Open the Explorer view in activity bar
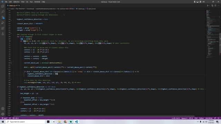221x124 pixels. click(3, 6)
